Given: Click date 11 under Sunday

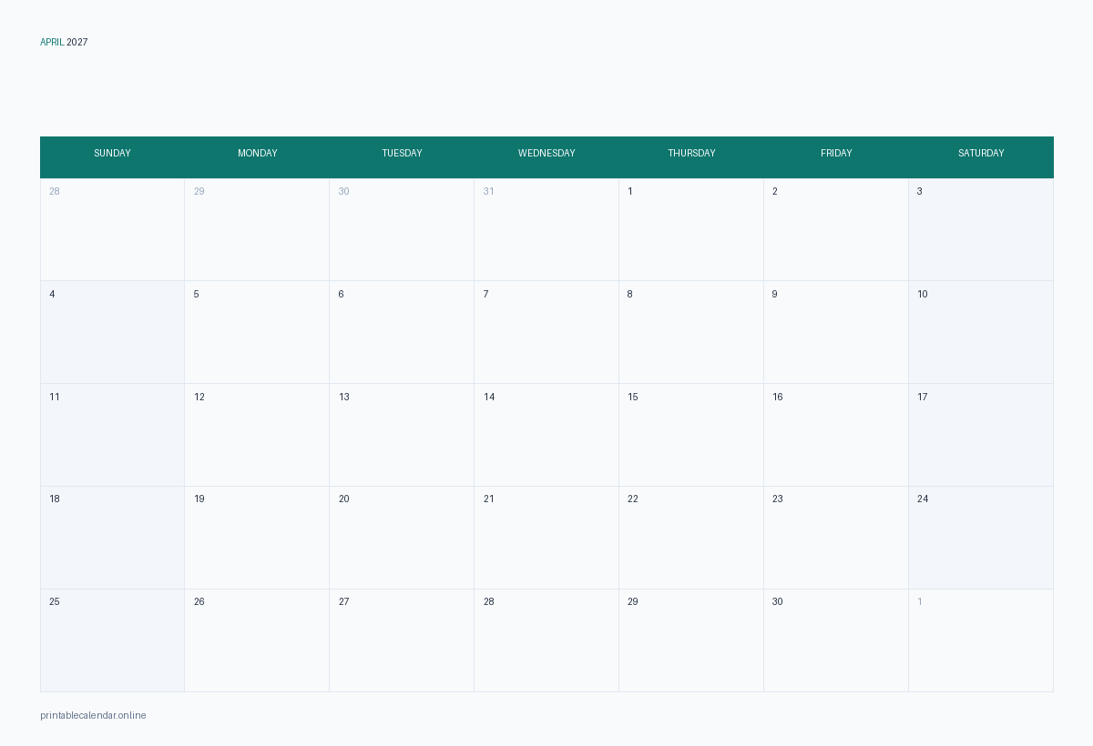Looking at the screenshot, I should tap(55, 398).
